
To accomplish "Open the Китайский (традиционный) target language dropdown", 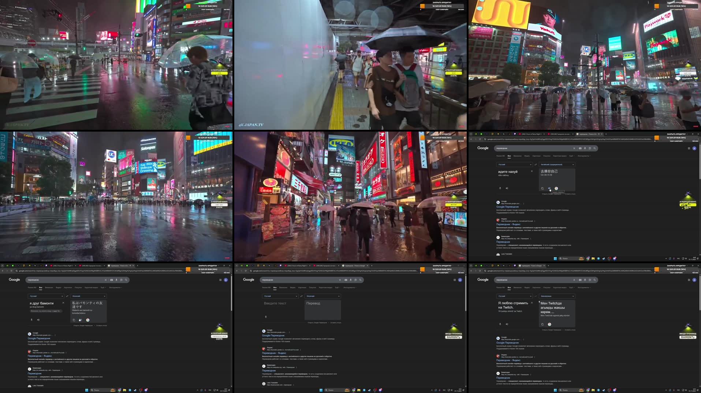I will pos(557,165).
